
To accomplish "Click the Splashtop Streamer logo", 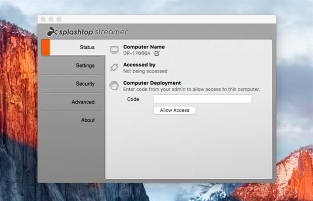I will [x=87, y=32].
